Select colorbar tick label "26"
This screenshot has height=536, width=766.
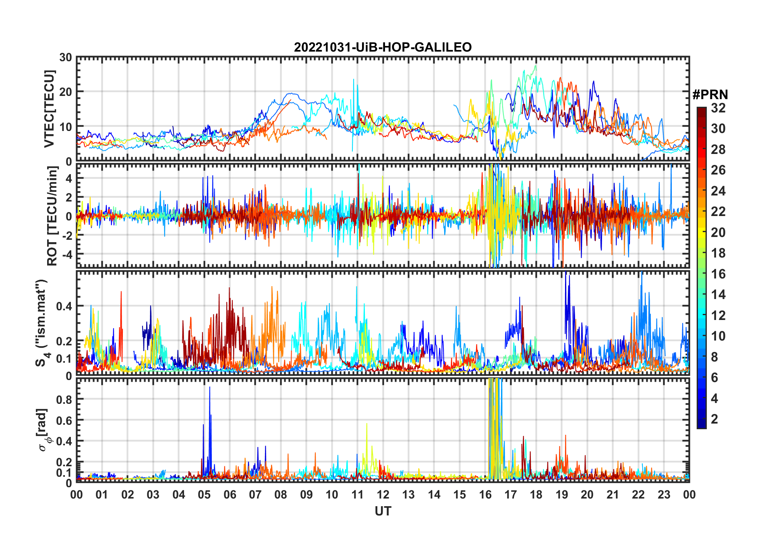(718, 170)
